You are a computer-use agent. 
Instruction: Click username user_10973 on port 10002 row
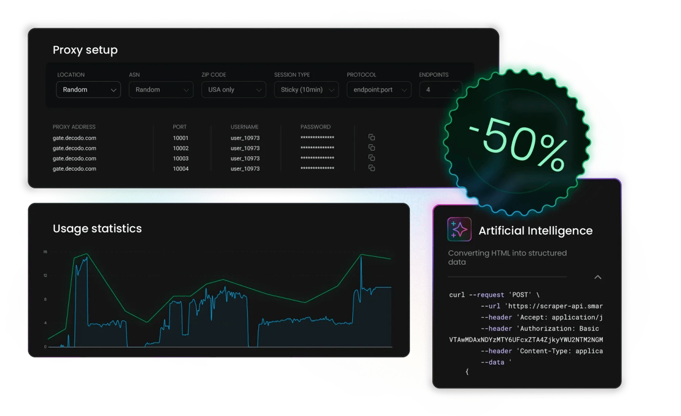(245, 148)
